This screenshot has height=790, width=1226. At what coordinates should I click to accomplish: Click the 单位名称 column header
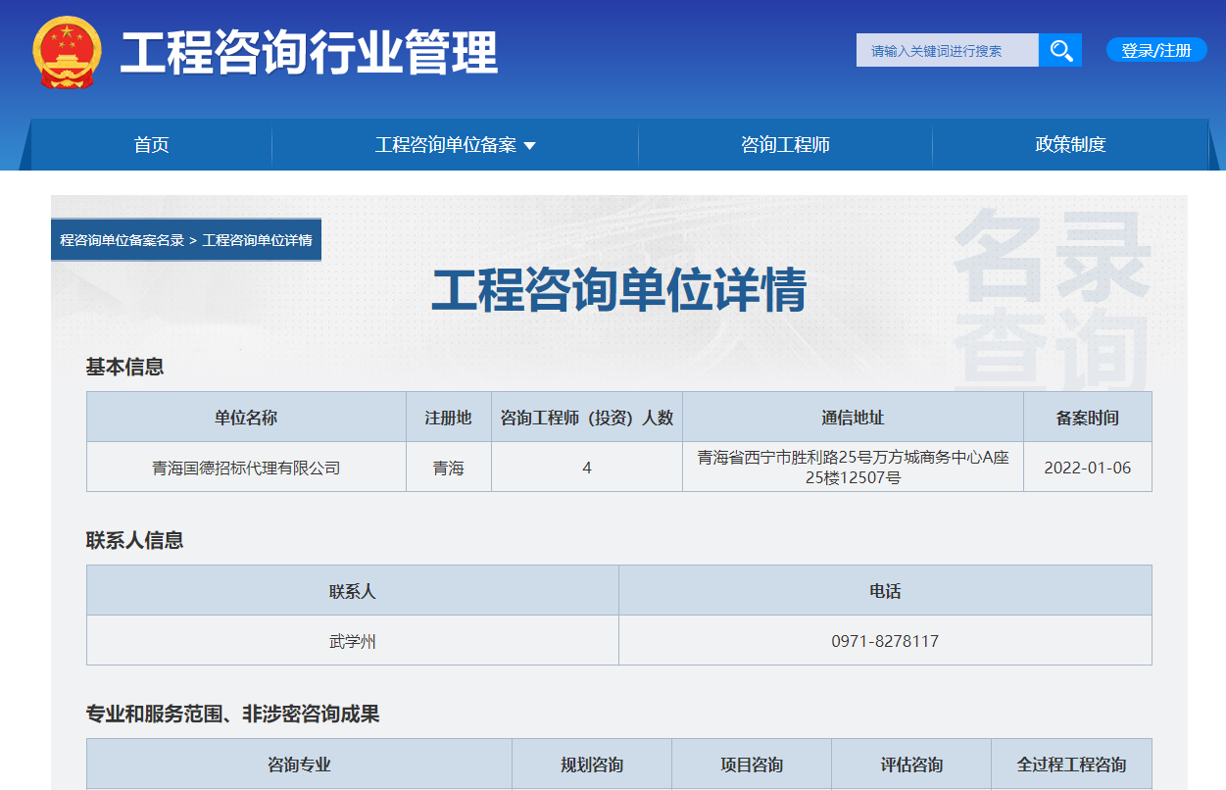[246, 418]
